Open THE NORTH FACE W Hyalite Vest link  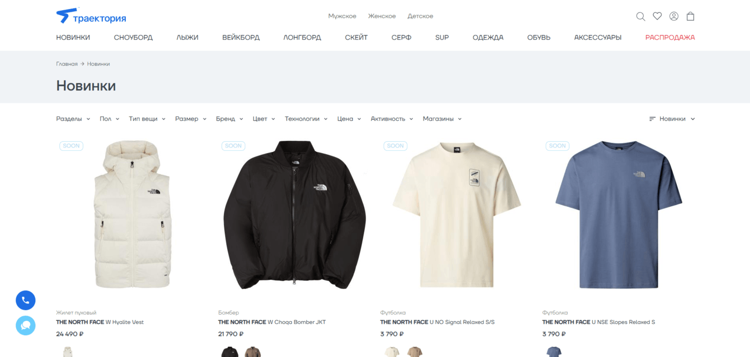click(100, 322)
